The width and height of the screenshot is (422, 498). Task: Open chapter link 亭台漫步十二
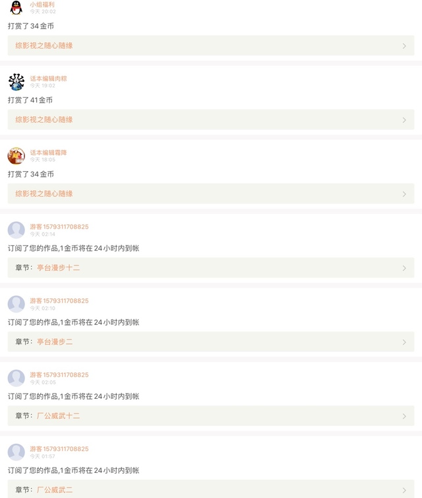click(58, 267)
